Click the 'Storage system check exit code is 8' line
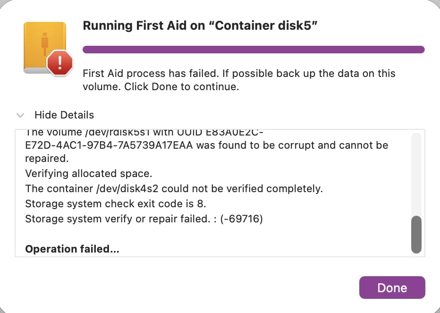Image resolution: width=440 pixels, height=313 pixels. (116, 203)
